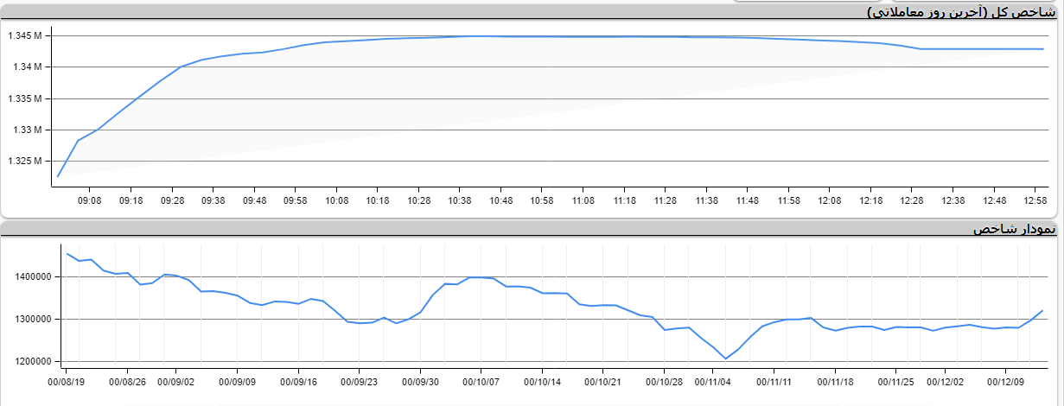Click the 09:28 time axis label
This screenshot has height=406, width=1064.
pos(172,200)
